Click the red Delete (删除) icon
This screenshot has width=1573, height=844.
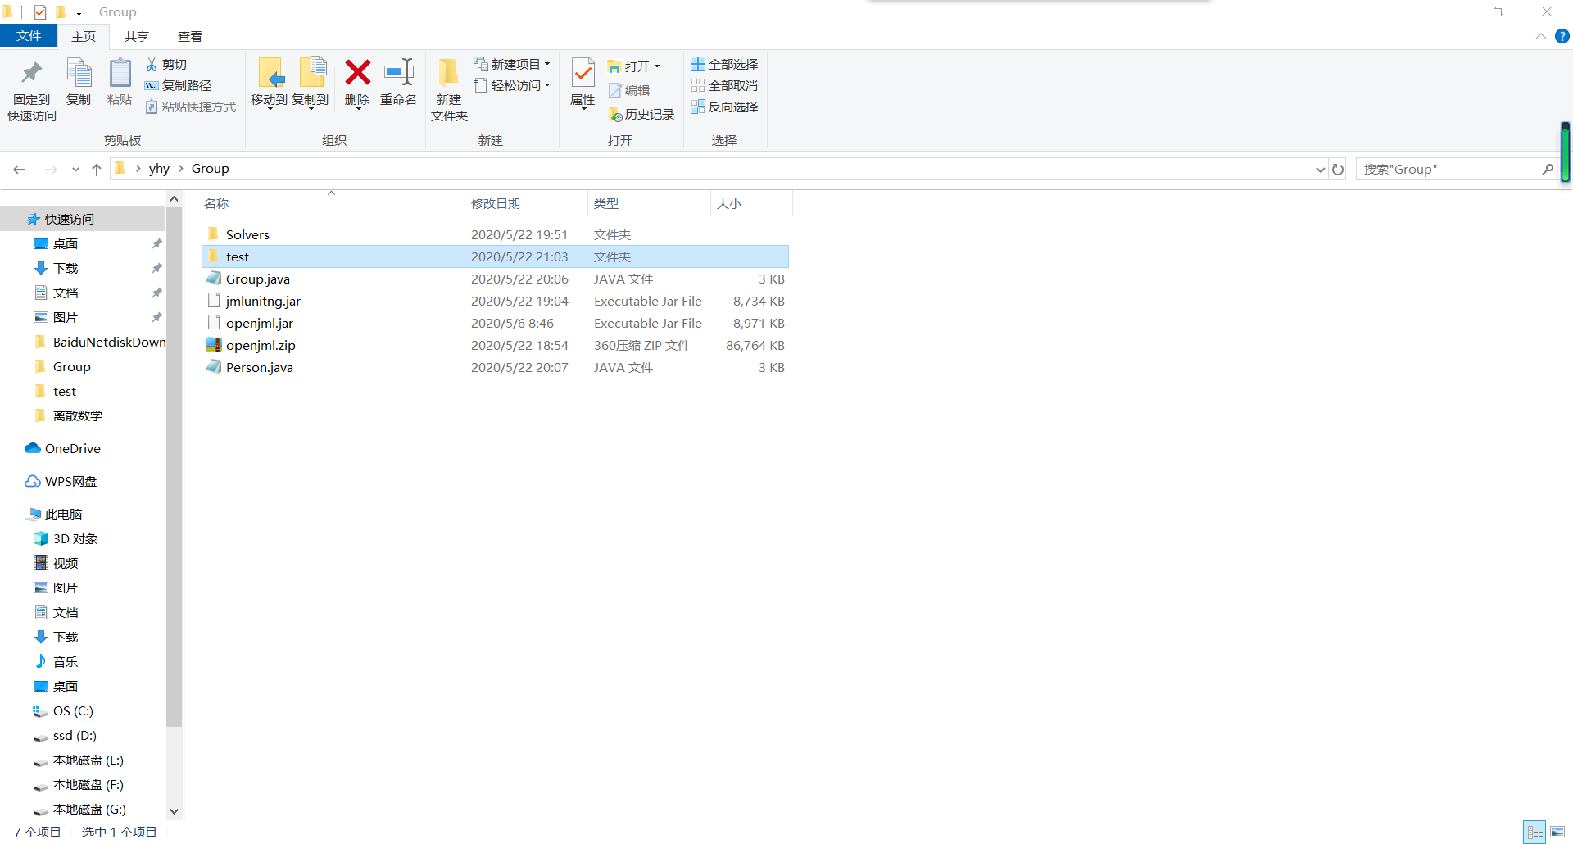click(357, 72)
